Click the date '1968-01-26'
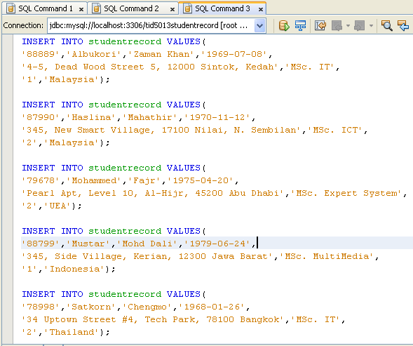The image size is (413, 346). [212, 307]
